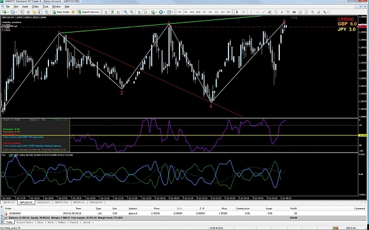Toggle Expert Advisors on or off
369x230 pixels.
pyautogui.click(x=89, y=12)
